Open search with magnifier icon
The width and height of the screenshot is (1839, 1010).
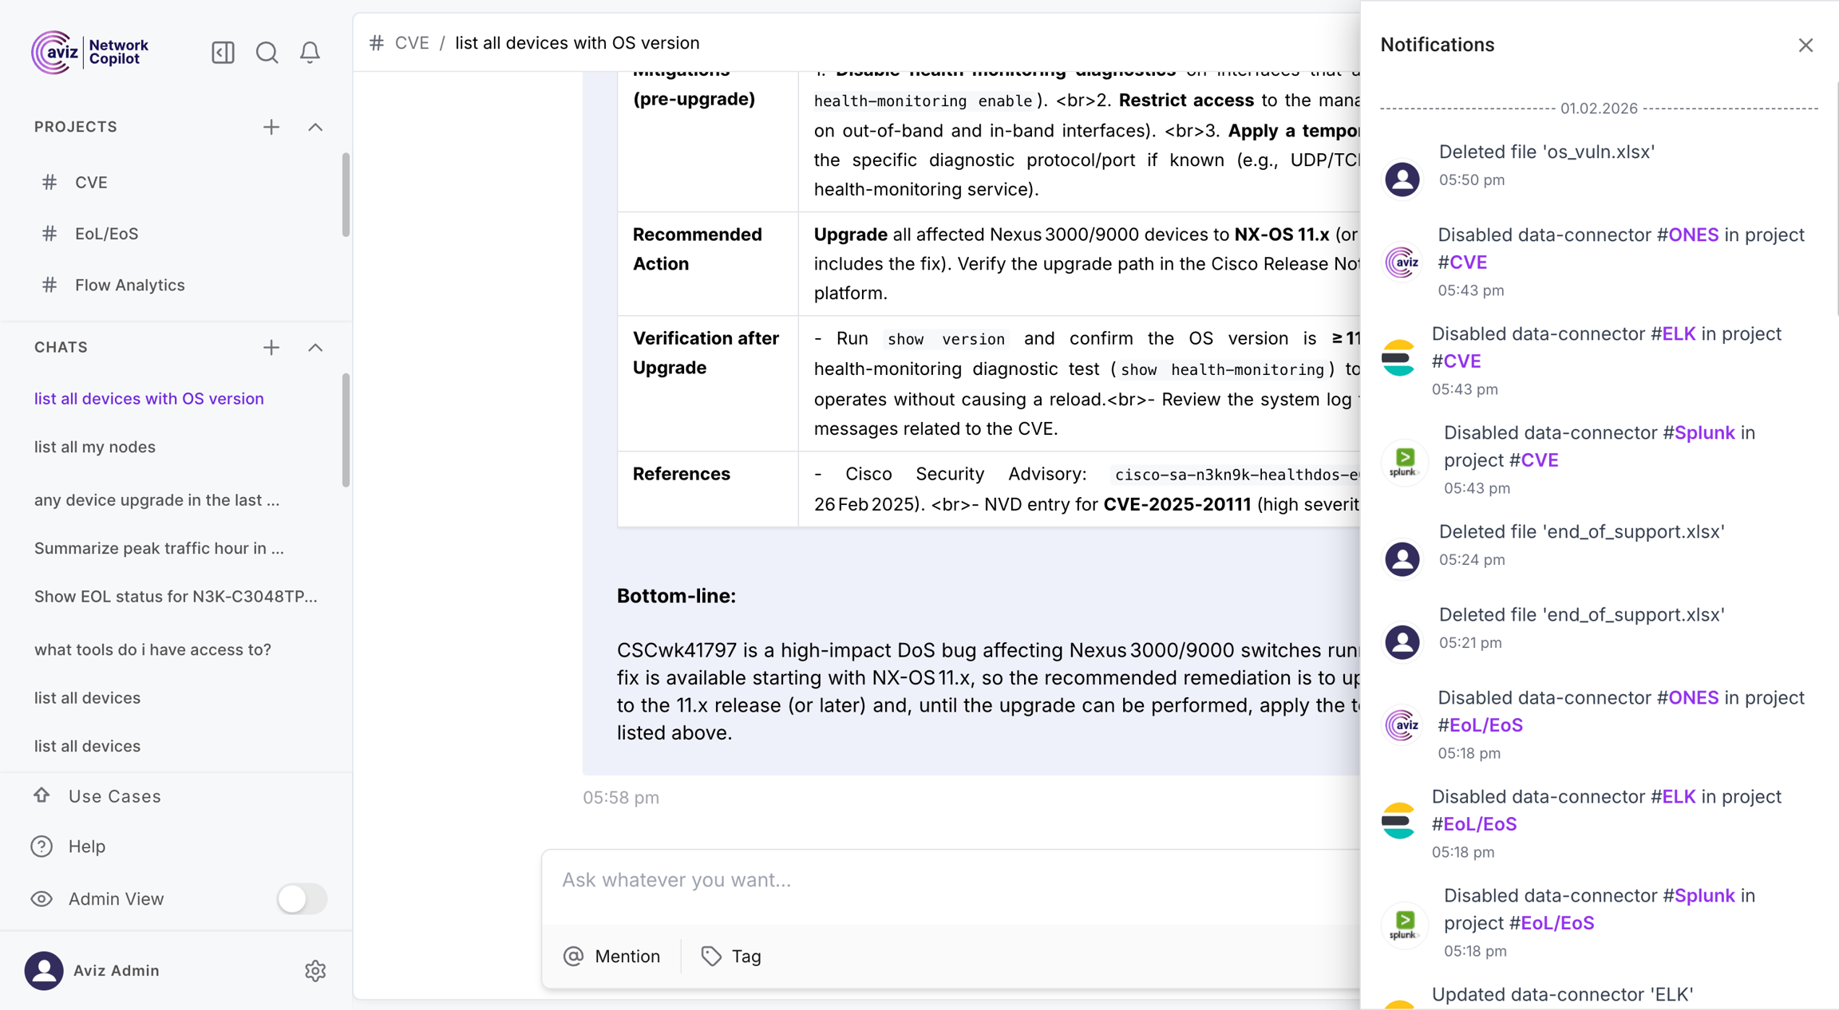pos(267,53)
